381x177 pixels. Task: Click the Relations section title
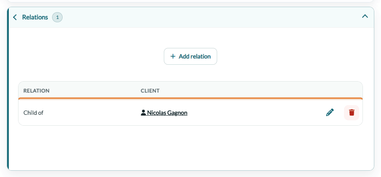35,17
